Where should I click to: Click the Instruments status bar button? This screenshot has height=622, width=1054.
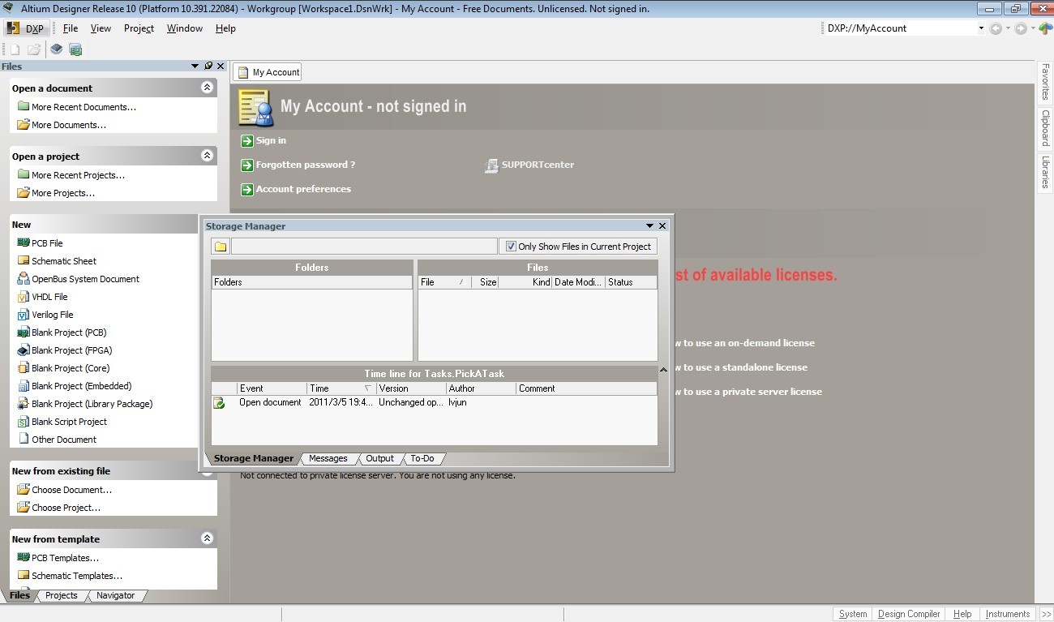[1008, 614]
